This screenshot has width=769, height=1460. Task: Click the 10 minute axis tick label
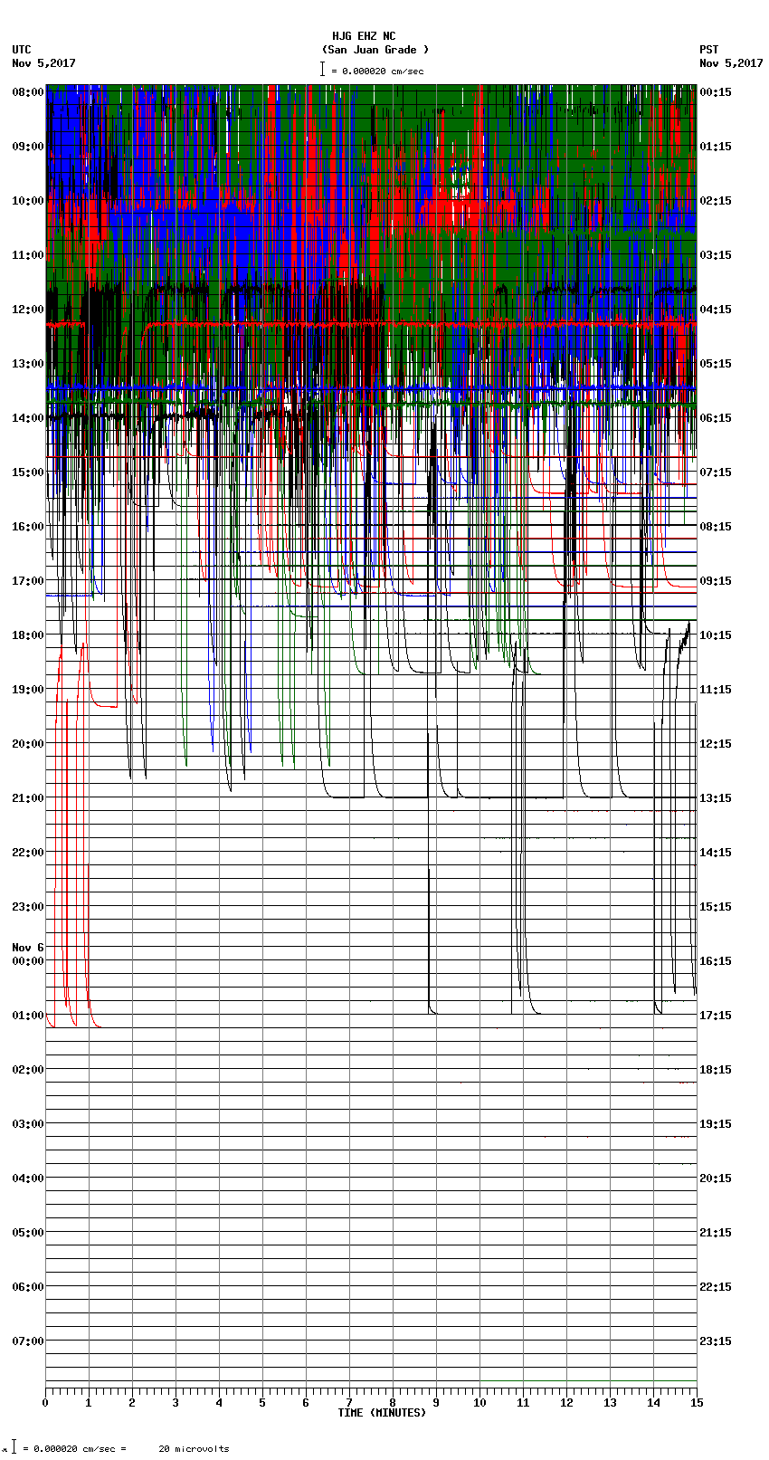click(479, 1404)
